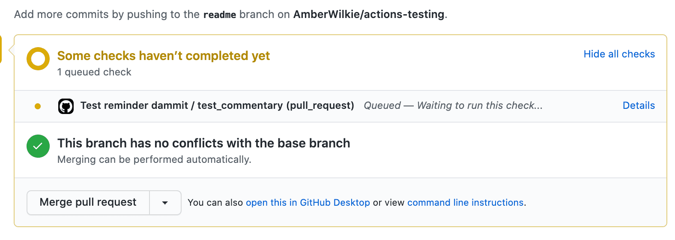Click the 'Some checks haven't completed yet' heading
The image size is (675, 240).
point(163,56)
